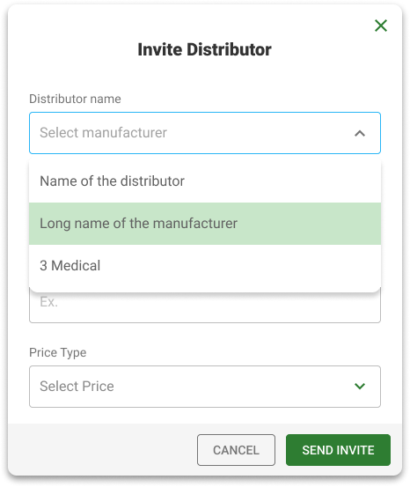Image resolution: width=410 pixels, height=487 pixels.
Task: Click the "Ex." placeholder text
Action: click(x=48, y=302)
